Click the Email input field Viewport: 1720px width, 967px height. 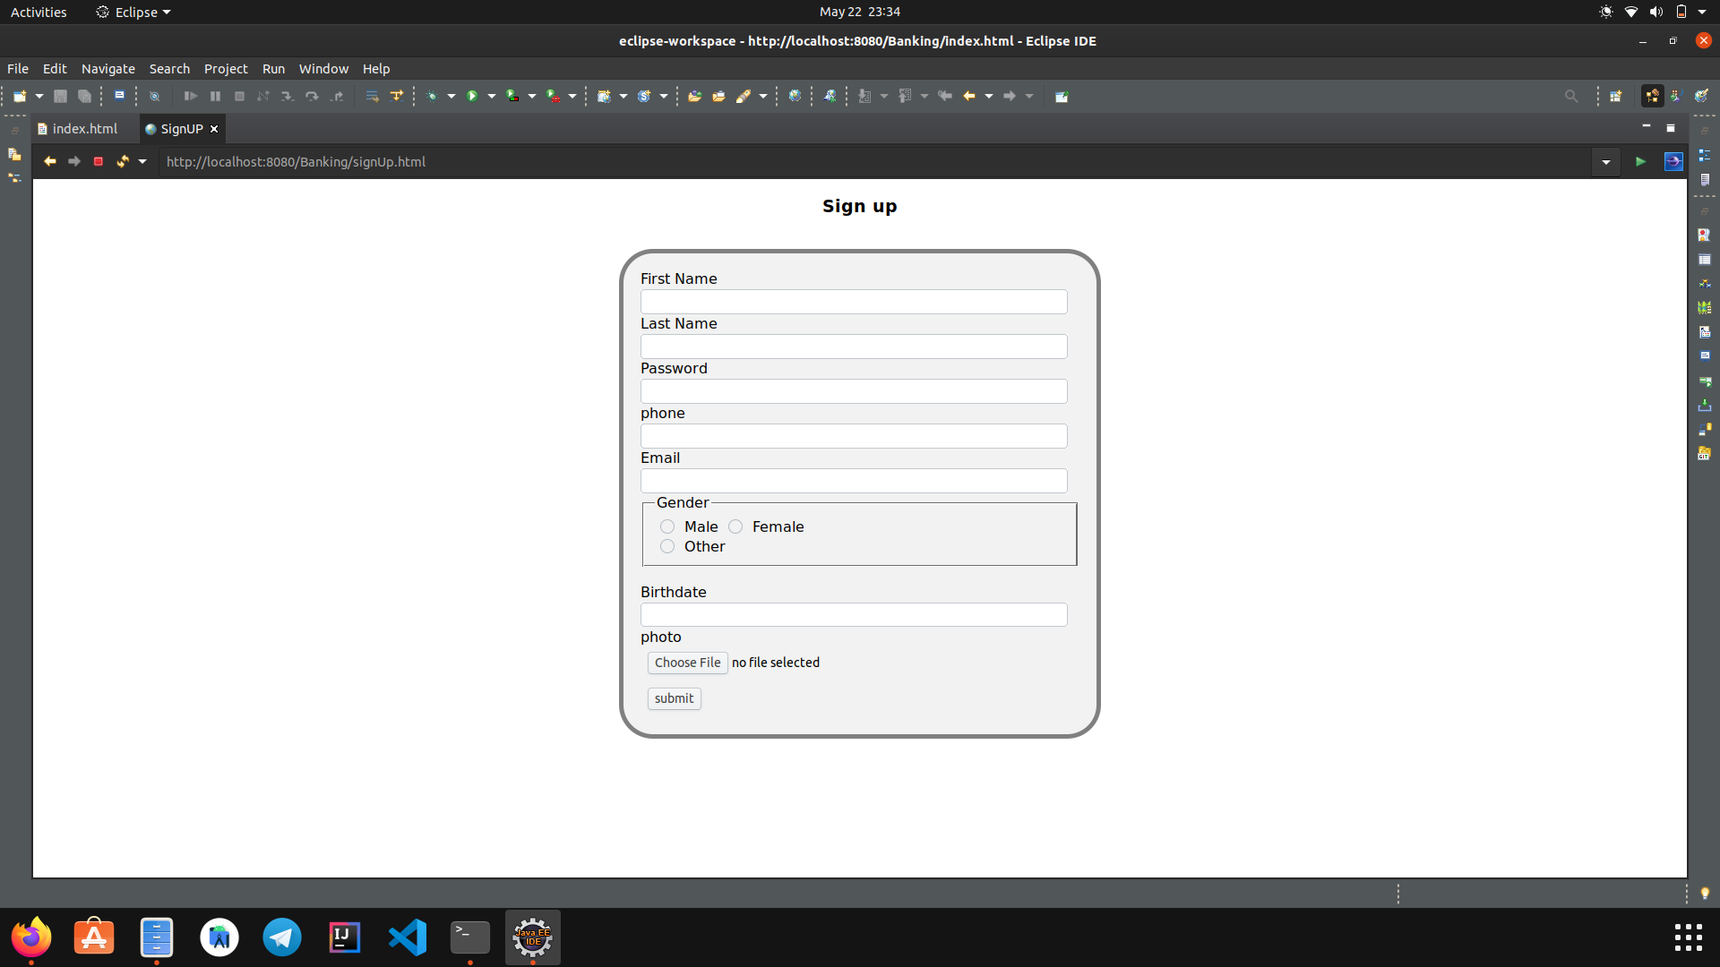pyautogui.click(x=854, y=481)
